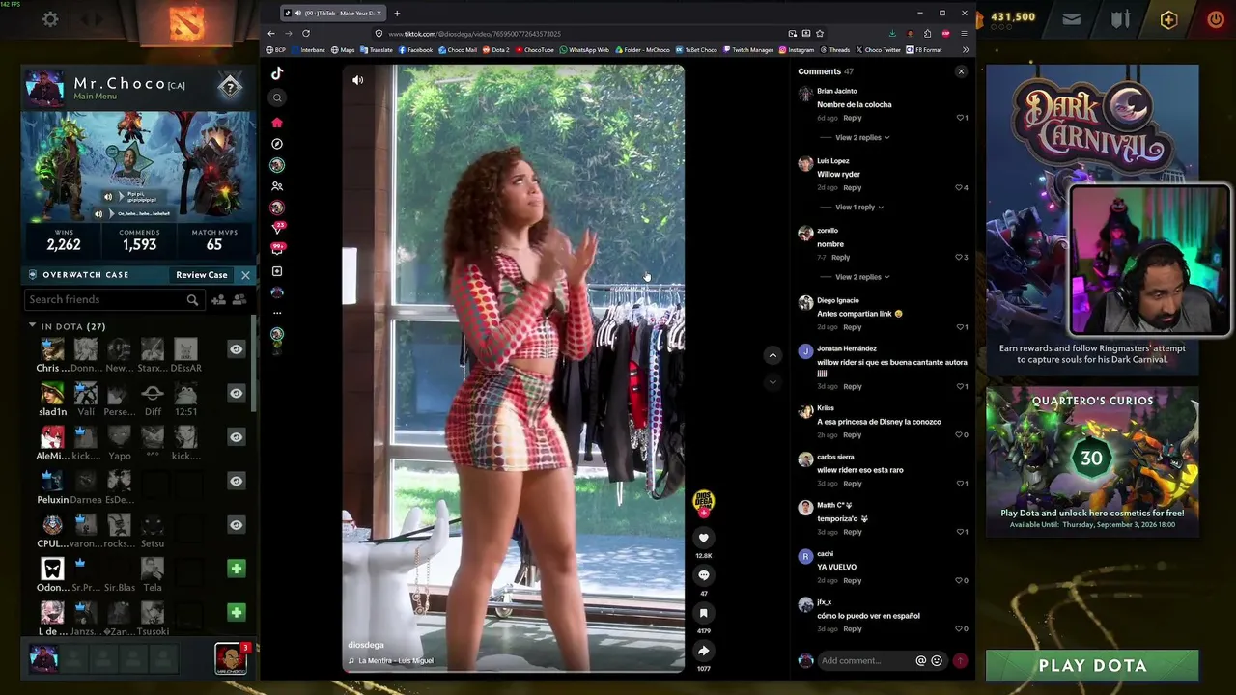Open browser menu hamburger icon
The height and width of the screenshot is (695, 1236).
point(964,34)
